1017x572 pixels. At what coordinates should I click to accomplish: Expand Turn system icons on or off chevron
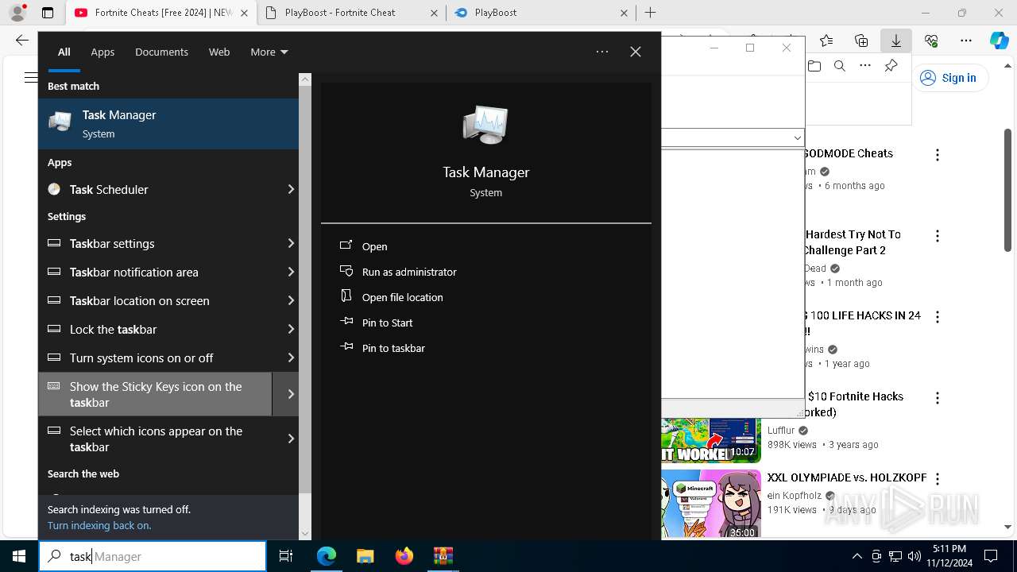291,357
